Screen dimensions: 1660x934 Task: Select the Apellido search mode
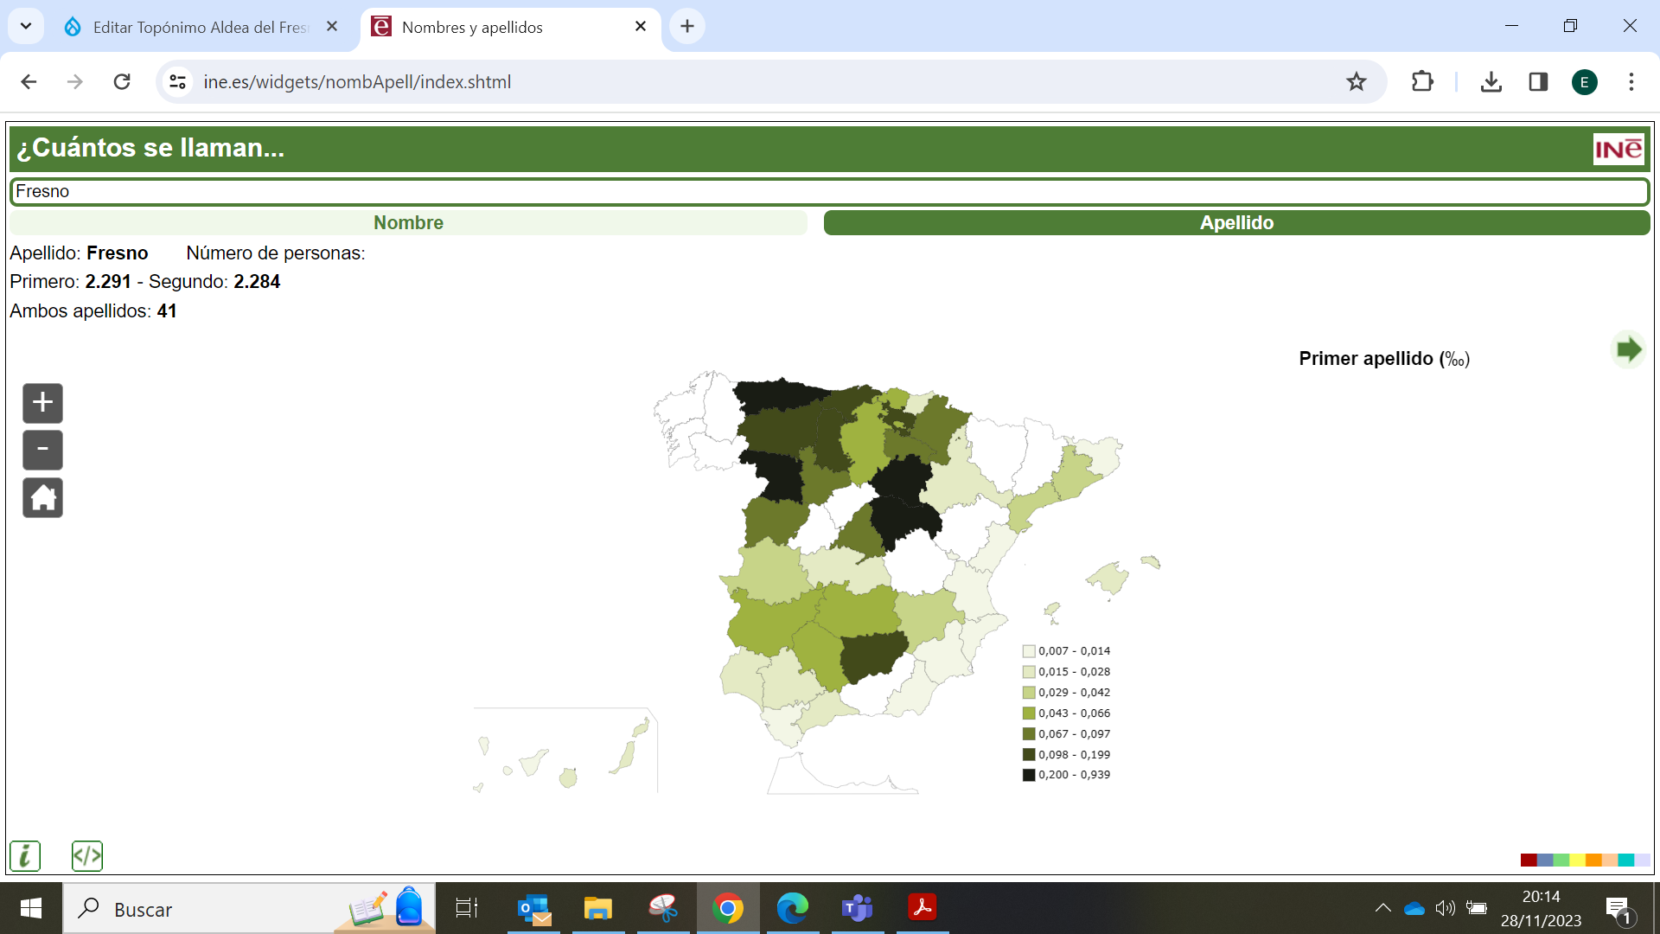point(1236,223)
